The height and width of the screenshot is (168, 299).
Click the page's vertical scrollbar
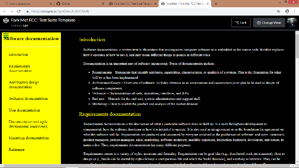point(297,47)
